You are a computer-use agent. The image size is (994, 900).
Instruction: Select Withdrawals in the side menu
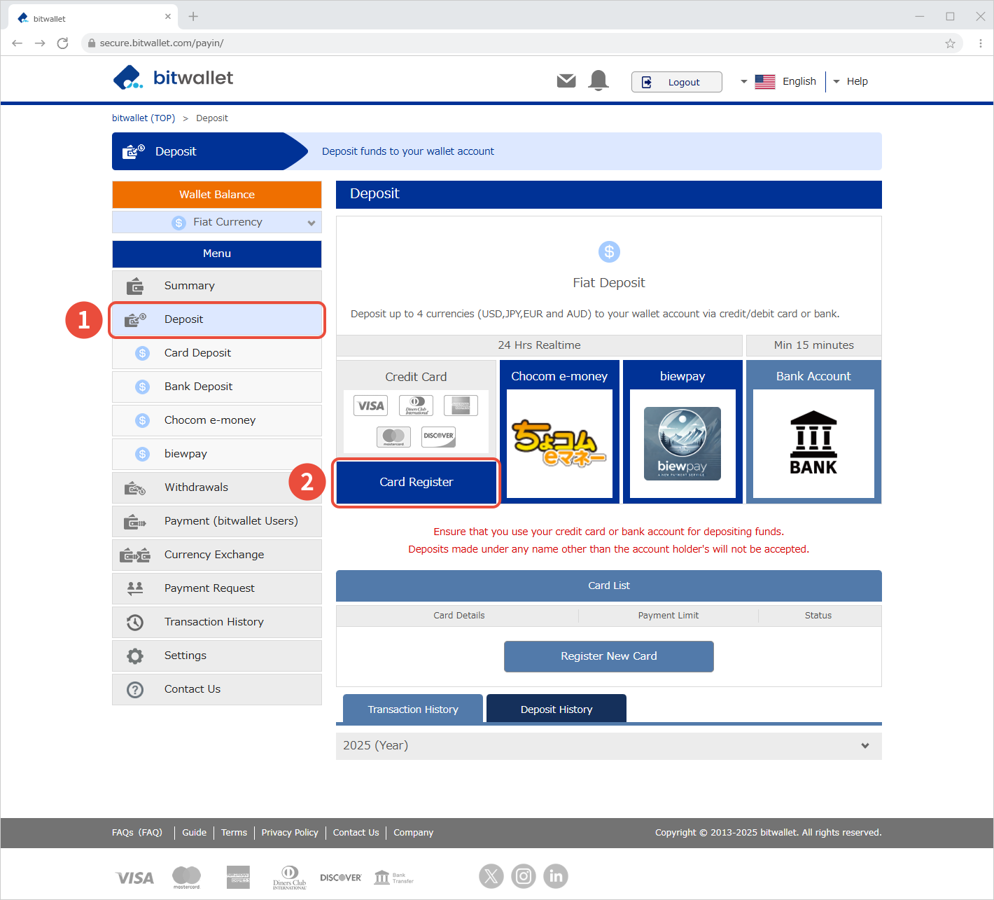click(197, 487)
